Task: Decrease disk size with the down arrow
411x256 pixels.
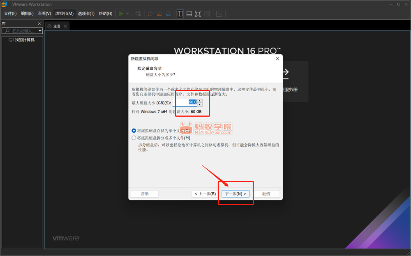Action: point(200,104)
